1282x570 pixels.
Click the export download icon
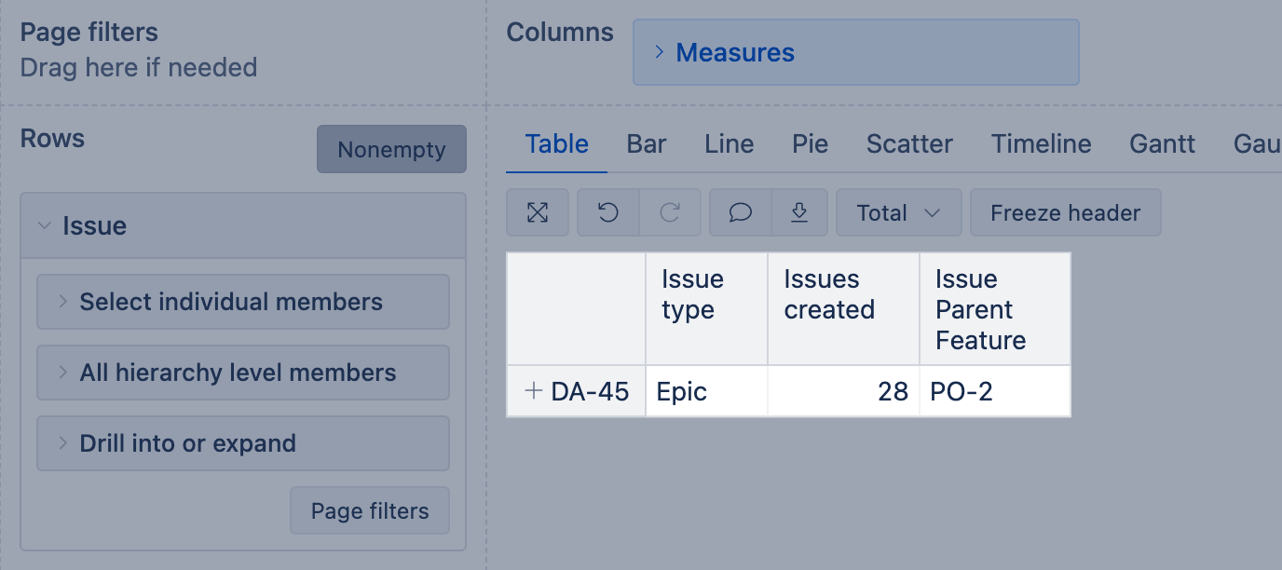[x=799, y=213]
